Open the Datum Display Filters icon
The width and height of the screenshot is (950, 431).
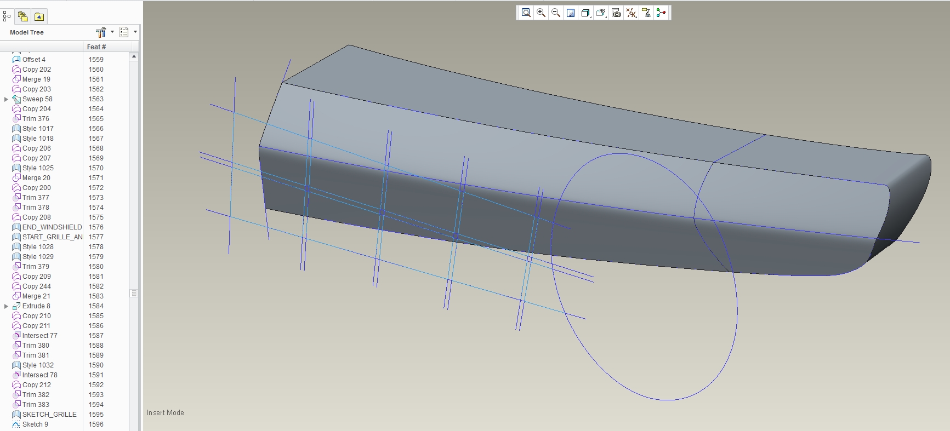pos(632,13)
